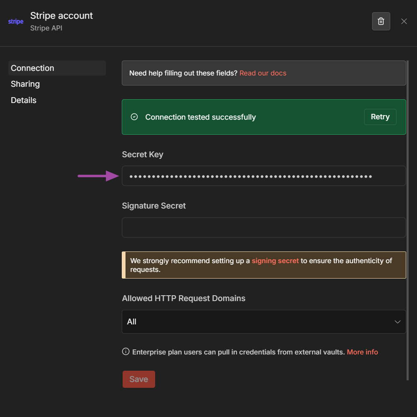Select the Connection tab

coord(32,68)
